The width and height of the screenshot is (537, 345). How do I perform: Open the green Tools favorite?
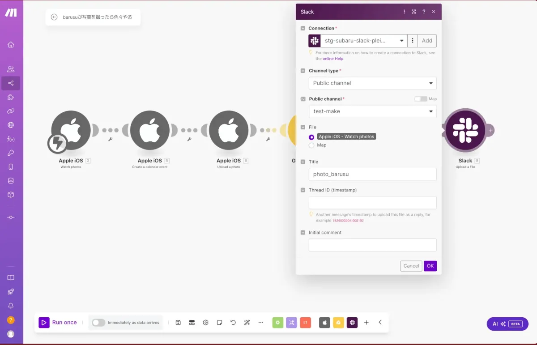[278, 323]
